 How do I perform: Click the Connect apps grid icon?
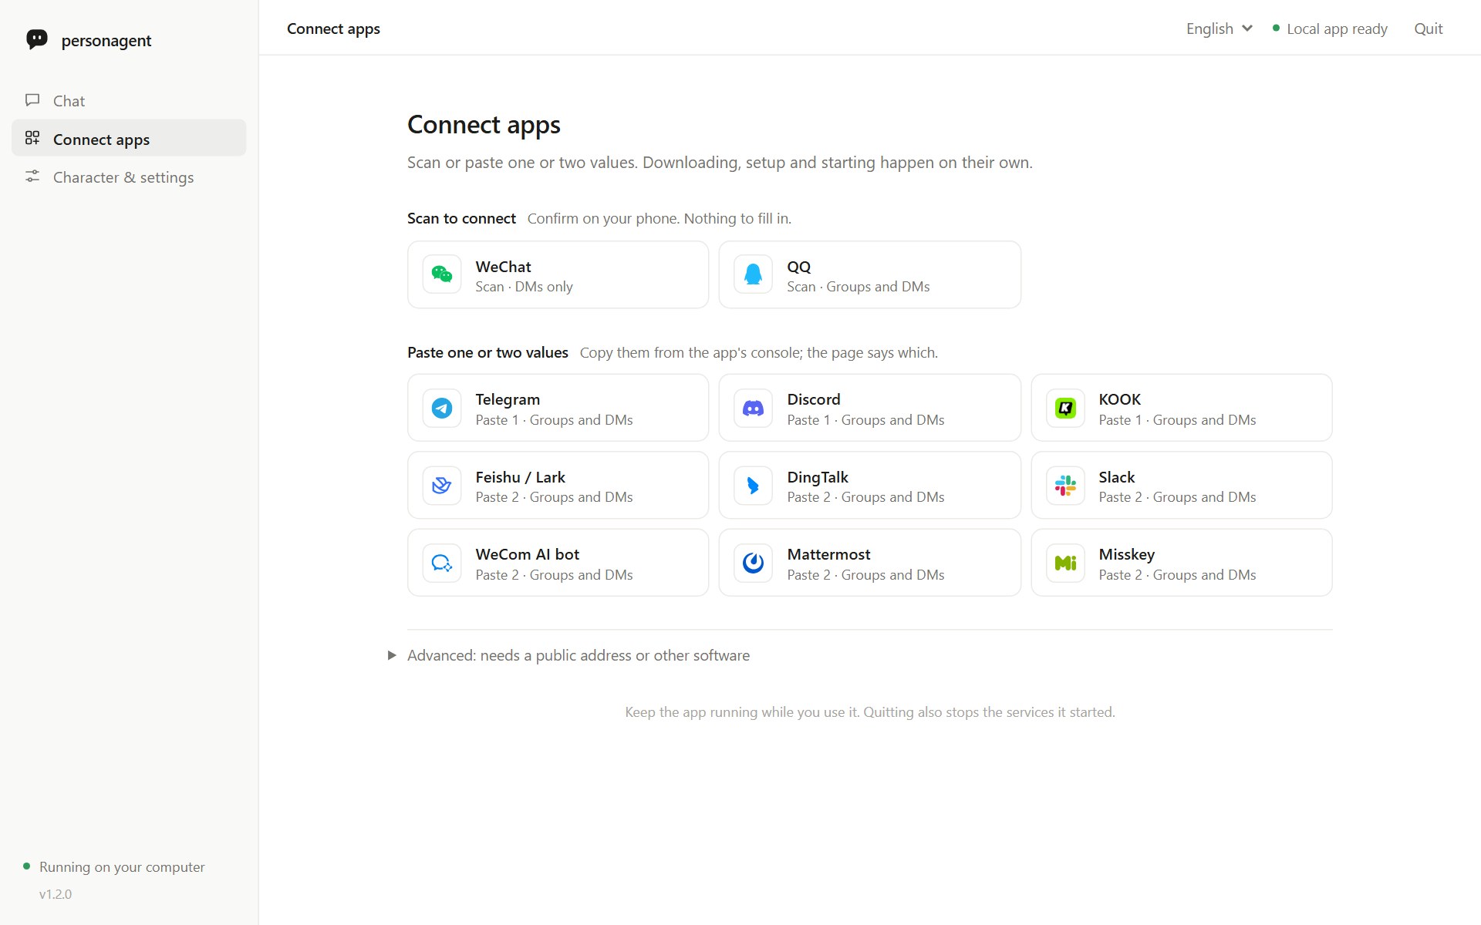pos(32,138)
